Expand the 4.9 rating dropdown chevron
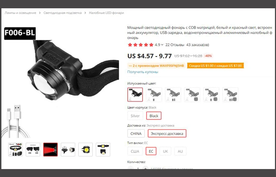The width and height of the screenshot is (276, 177). point(162,45)
